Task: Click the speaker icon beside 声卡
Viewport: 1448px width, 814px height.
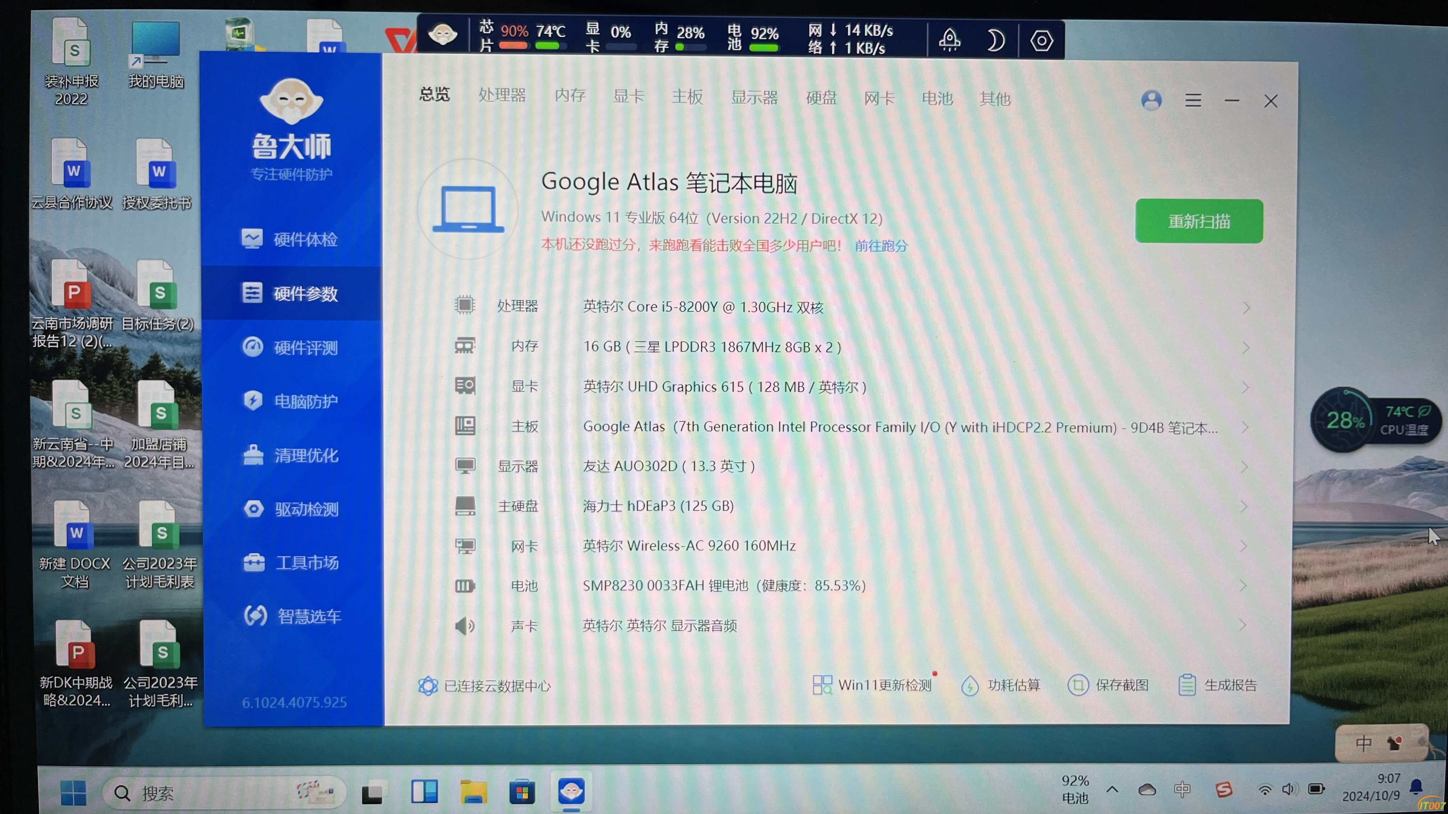Action: 465,625
